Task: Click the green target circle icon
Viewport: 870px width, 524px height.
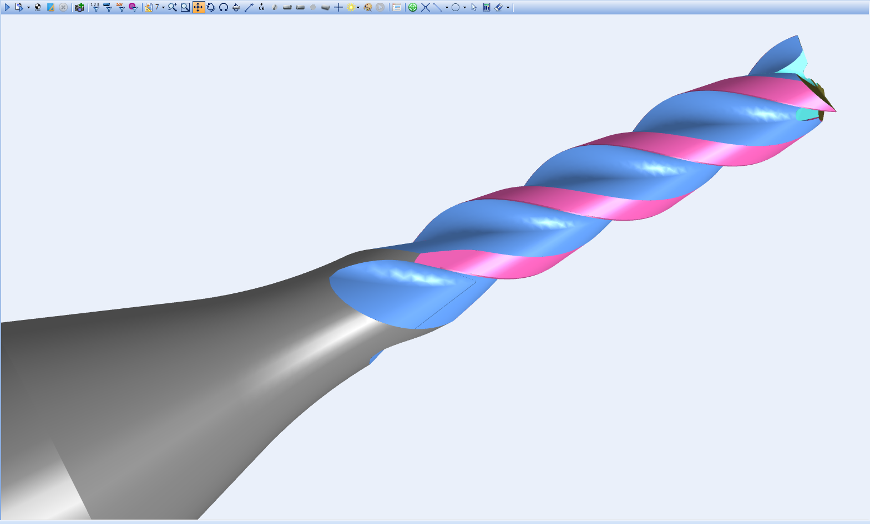Action: [413, 7]
